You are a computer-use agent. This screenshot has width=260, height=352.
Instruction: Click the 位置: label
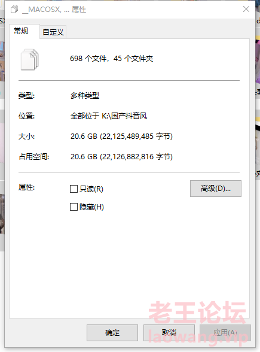click(26, 116)
